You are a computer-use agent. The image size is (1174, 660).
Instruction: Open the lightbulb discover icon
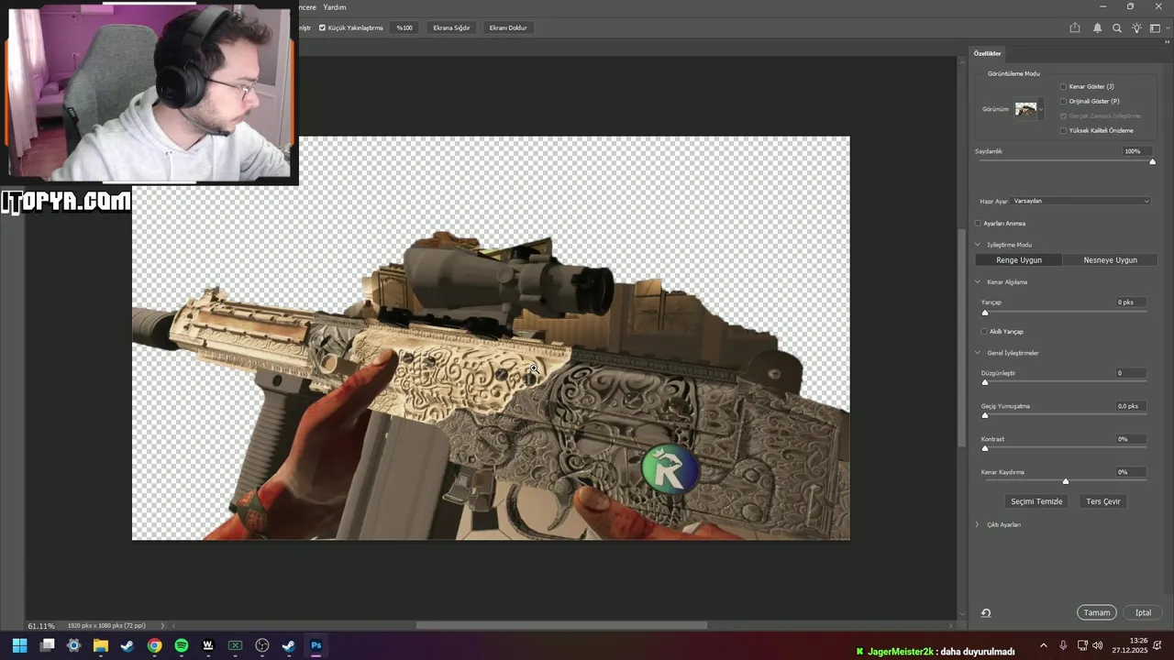tap(1136, 28)
